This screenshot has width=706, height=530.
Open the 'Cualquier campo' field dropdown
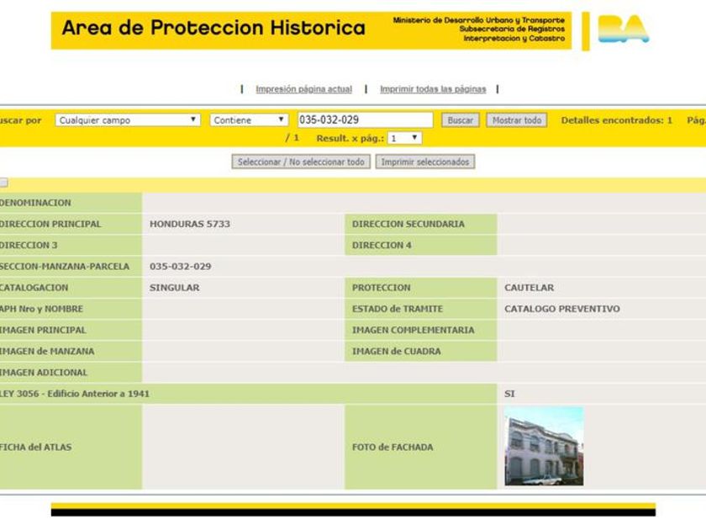point(128,120)
